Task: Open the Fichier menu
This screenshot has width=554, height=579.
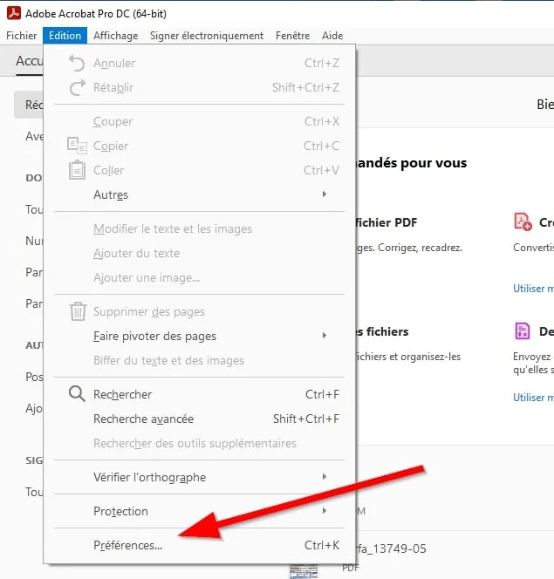Action: pyautogui.click(x=22, y=36)
